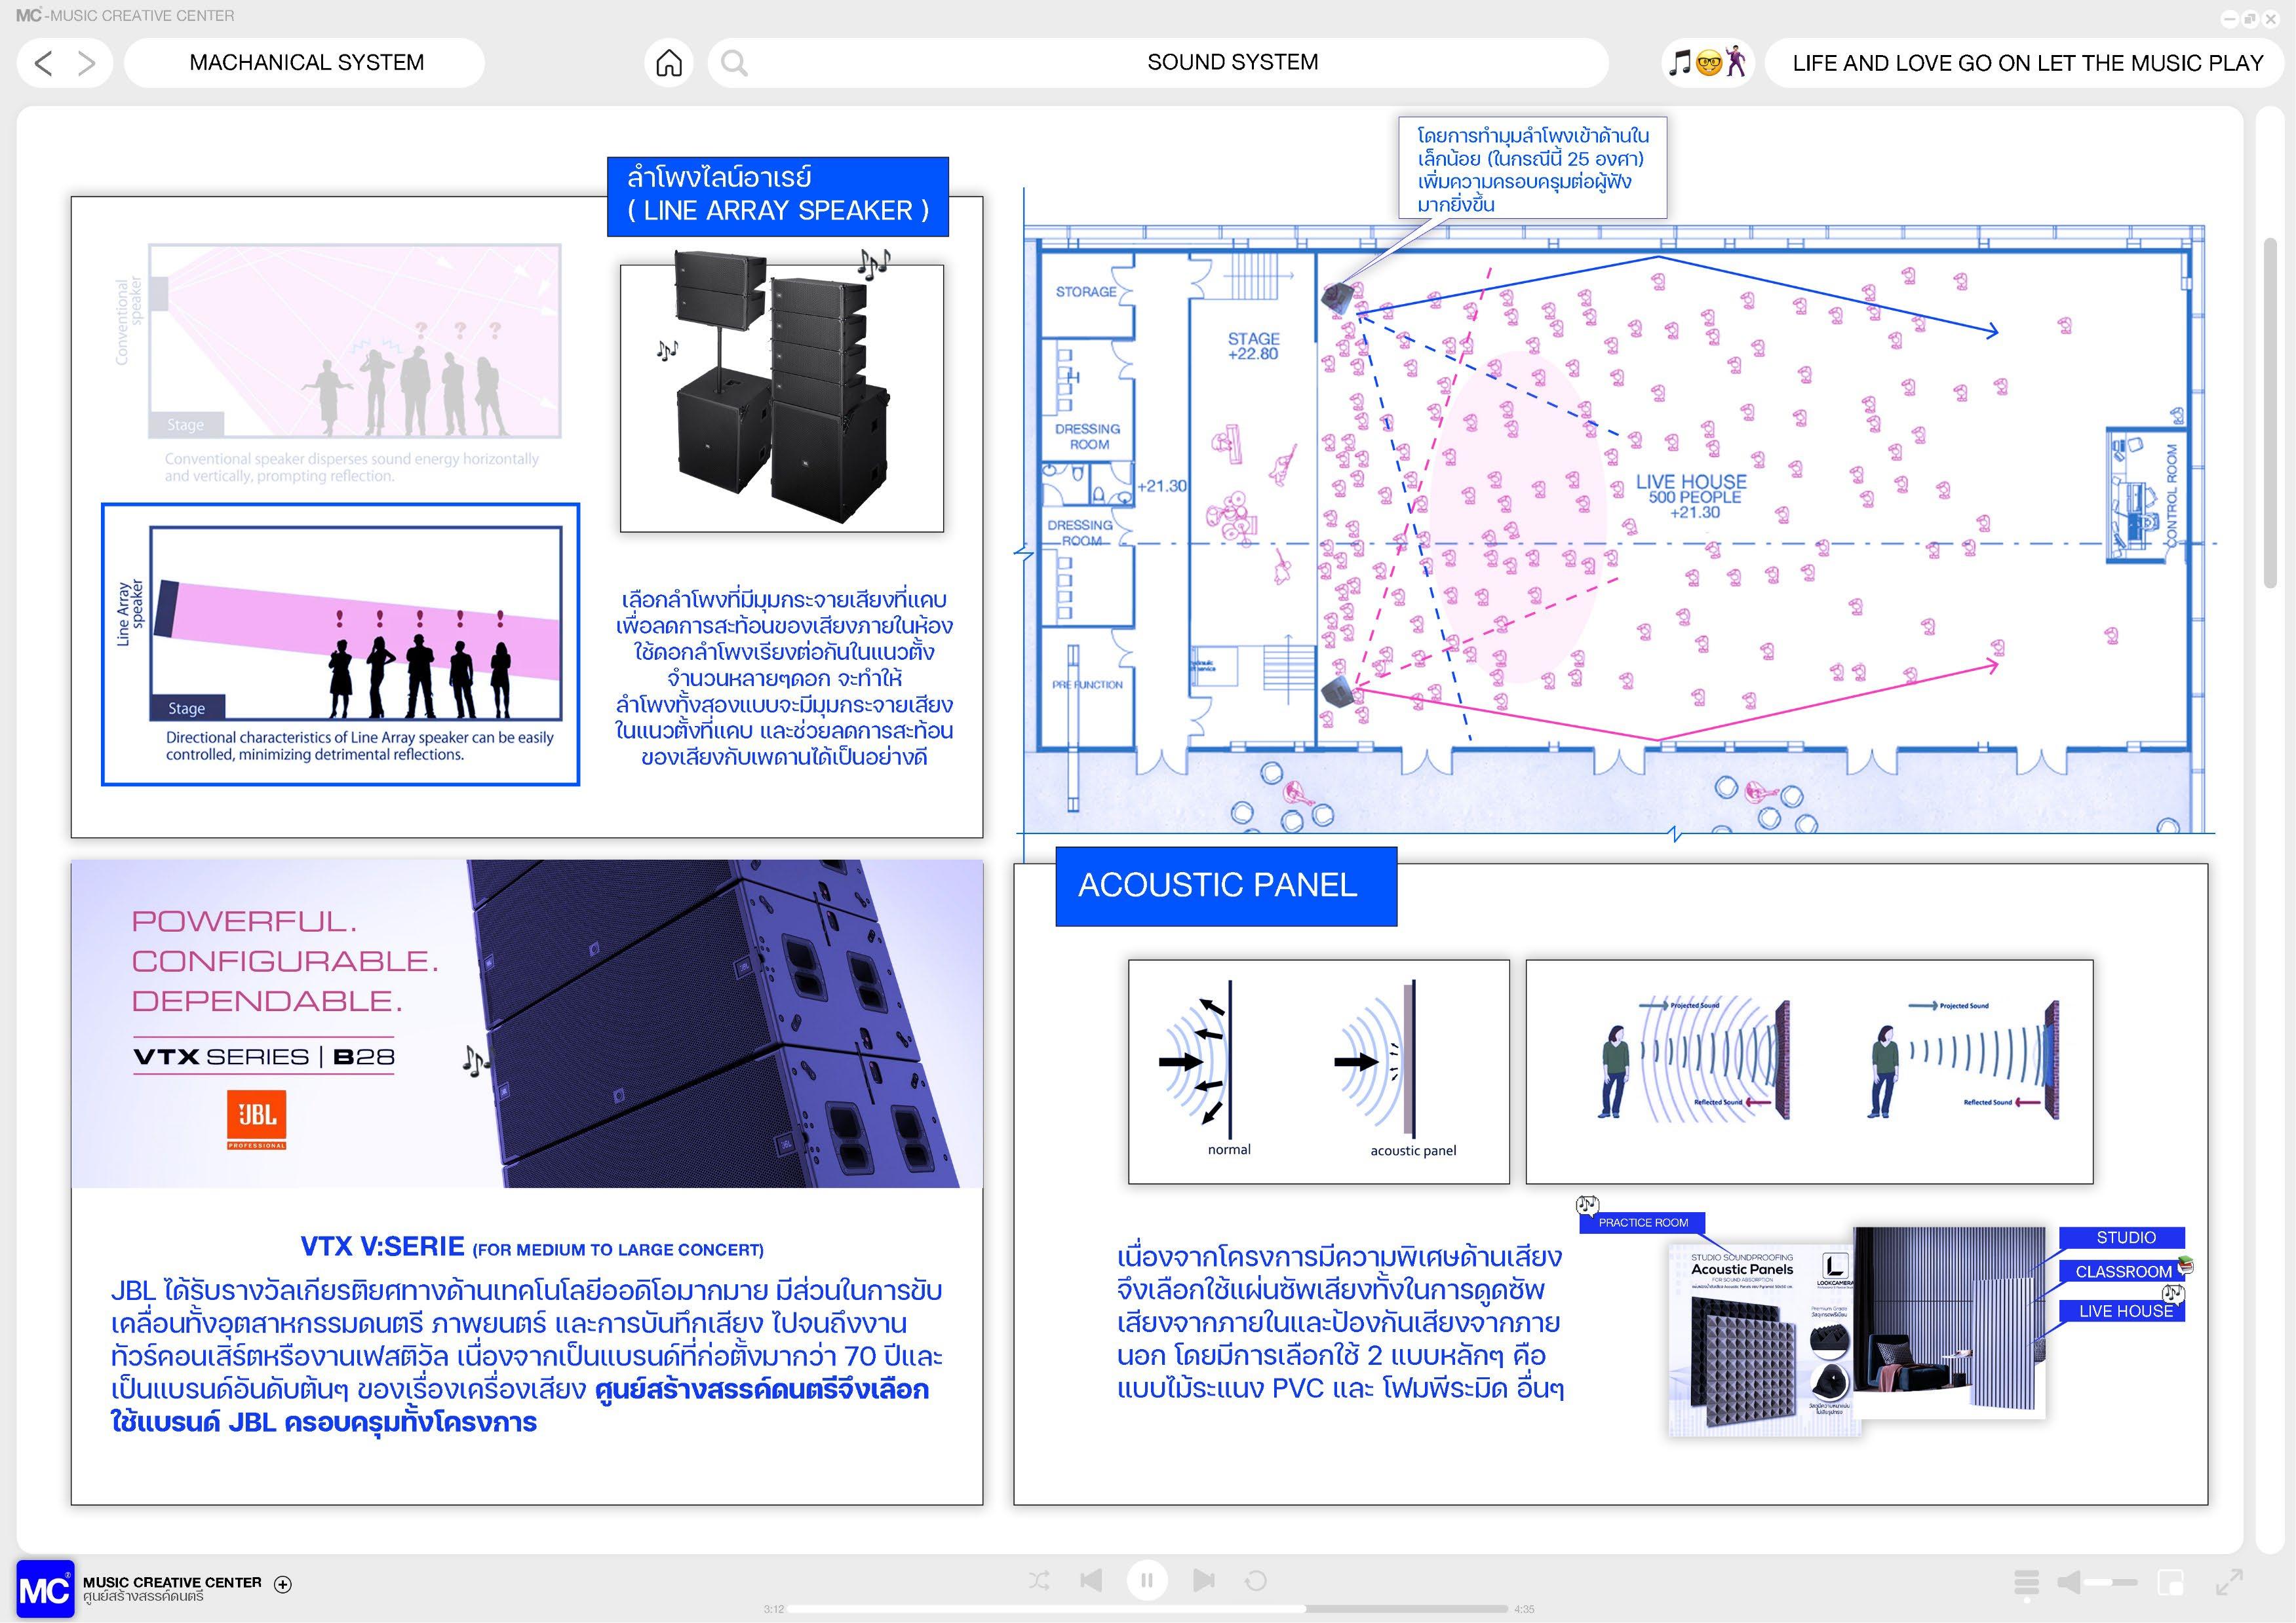Toggle shuffle playback

(1039, 1580)
